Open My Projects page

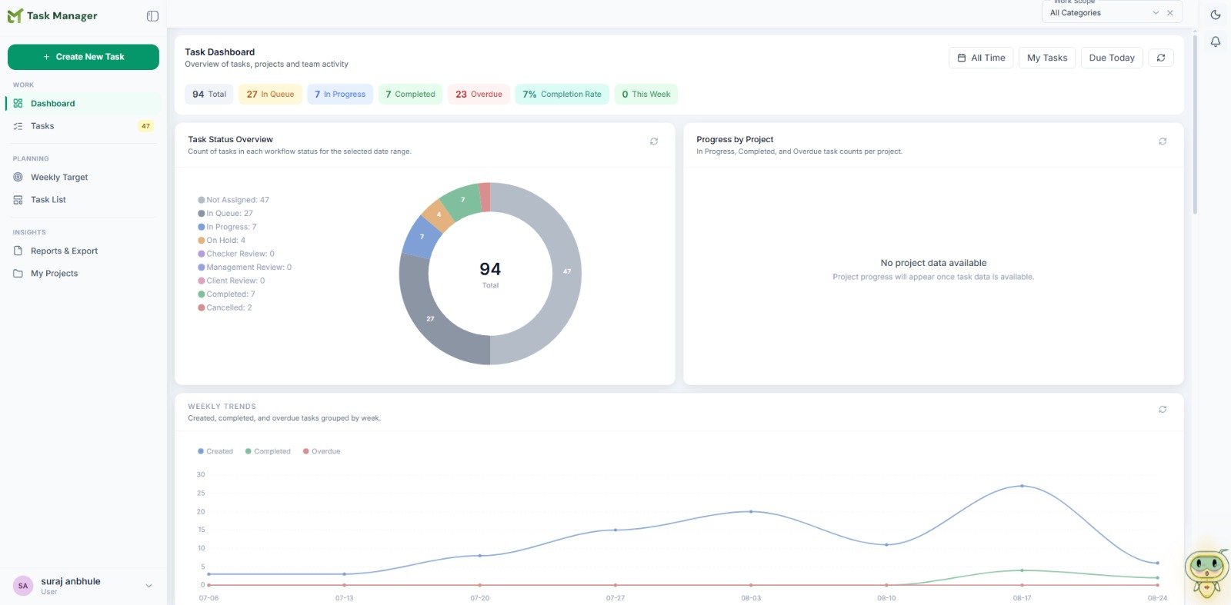[x=83, y=273]
